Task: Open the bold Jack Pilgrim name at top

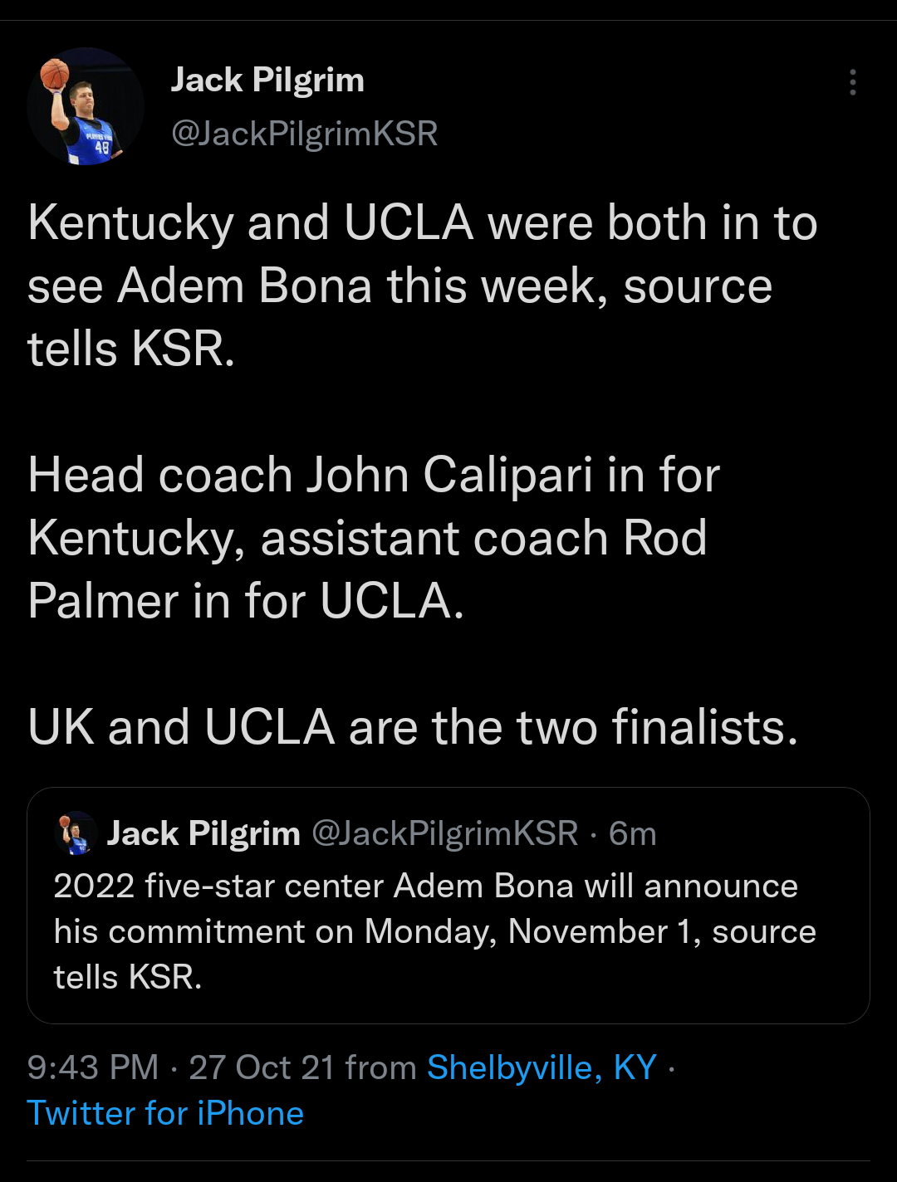Action: 267,81
